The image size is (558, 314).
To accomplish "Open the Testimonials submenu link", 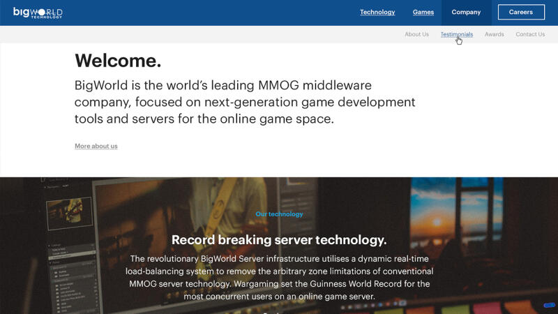I will pos(456,34).
